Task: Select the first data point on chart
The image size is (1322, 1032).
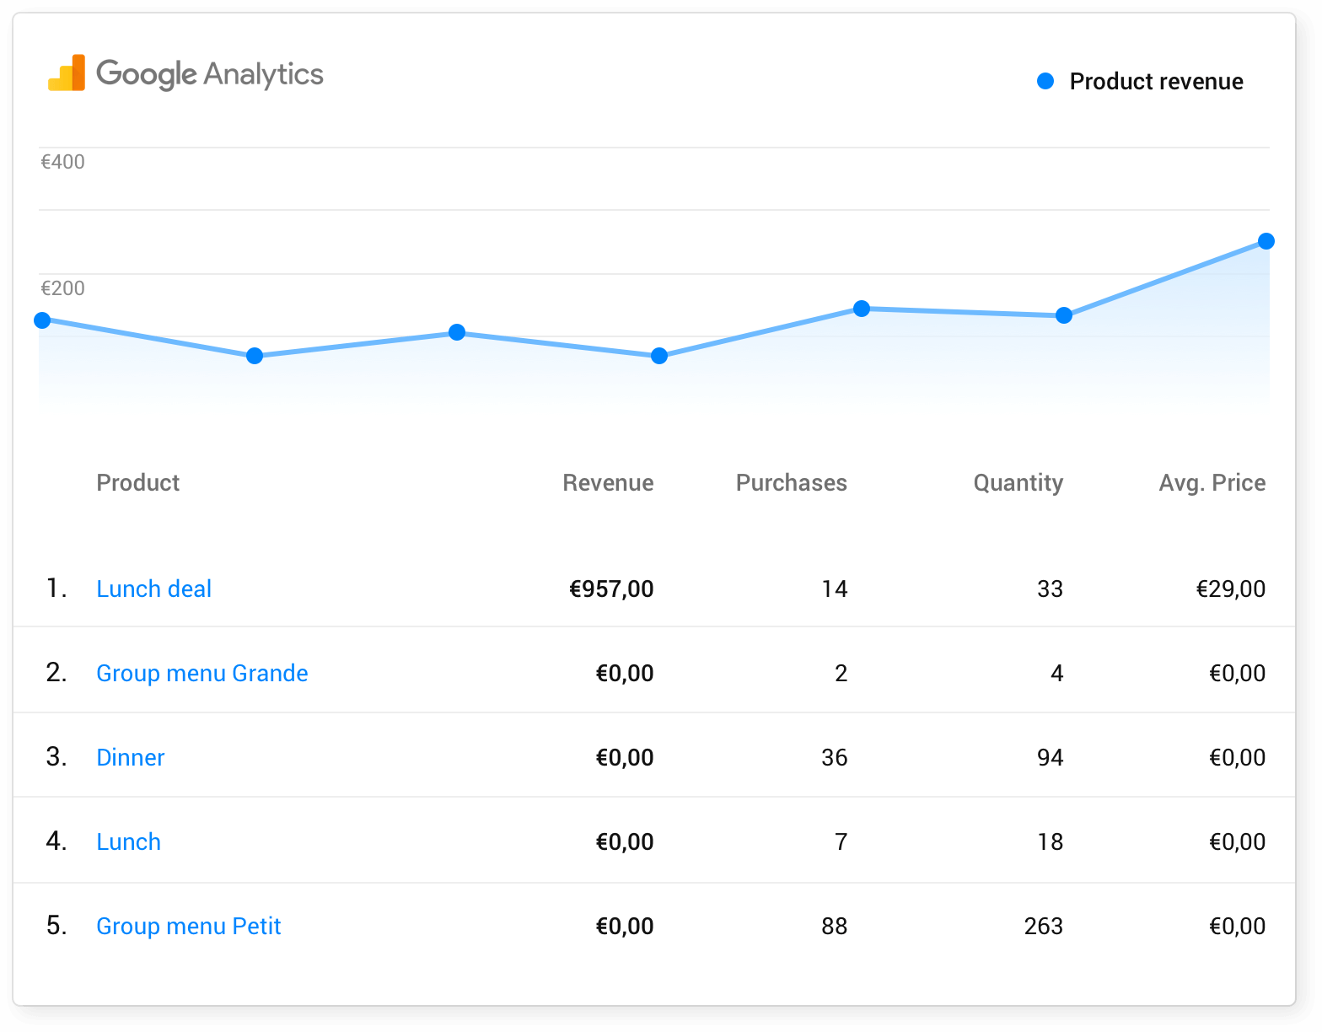Action: coord(42,320)
